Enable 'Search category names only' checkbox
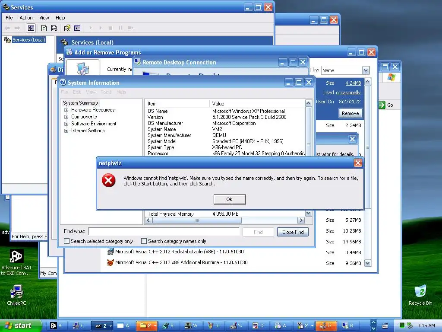 click(144, 241)
